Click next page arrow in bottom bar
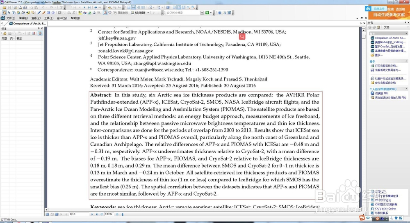 click(92, 214)
